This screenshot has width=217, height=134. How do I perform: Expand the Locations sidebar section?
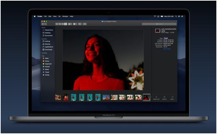coord(44,53)
